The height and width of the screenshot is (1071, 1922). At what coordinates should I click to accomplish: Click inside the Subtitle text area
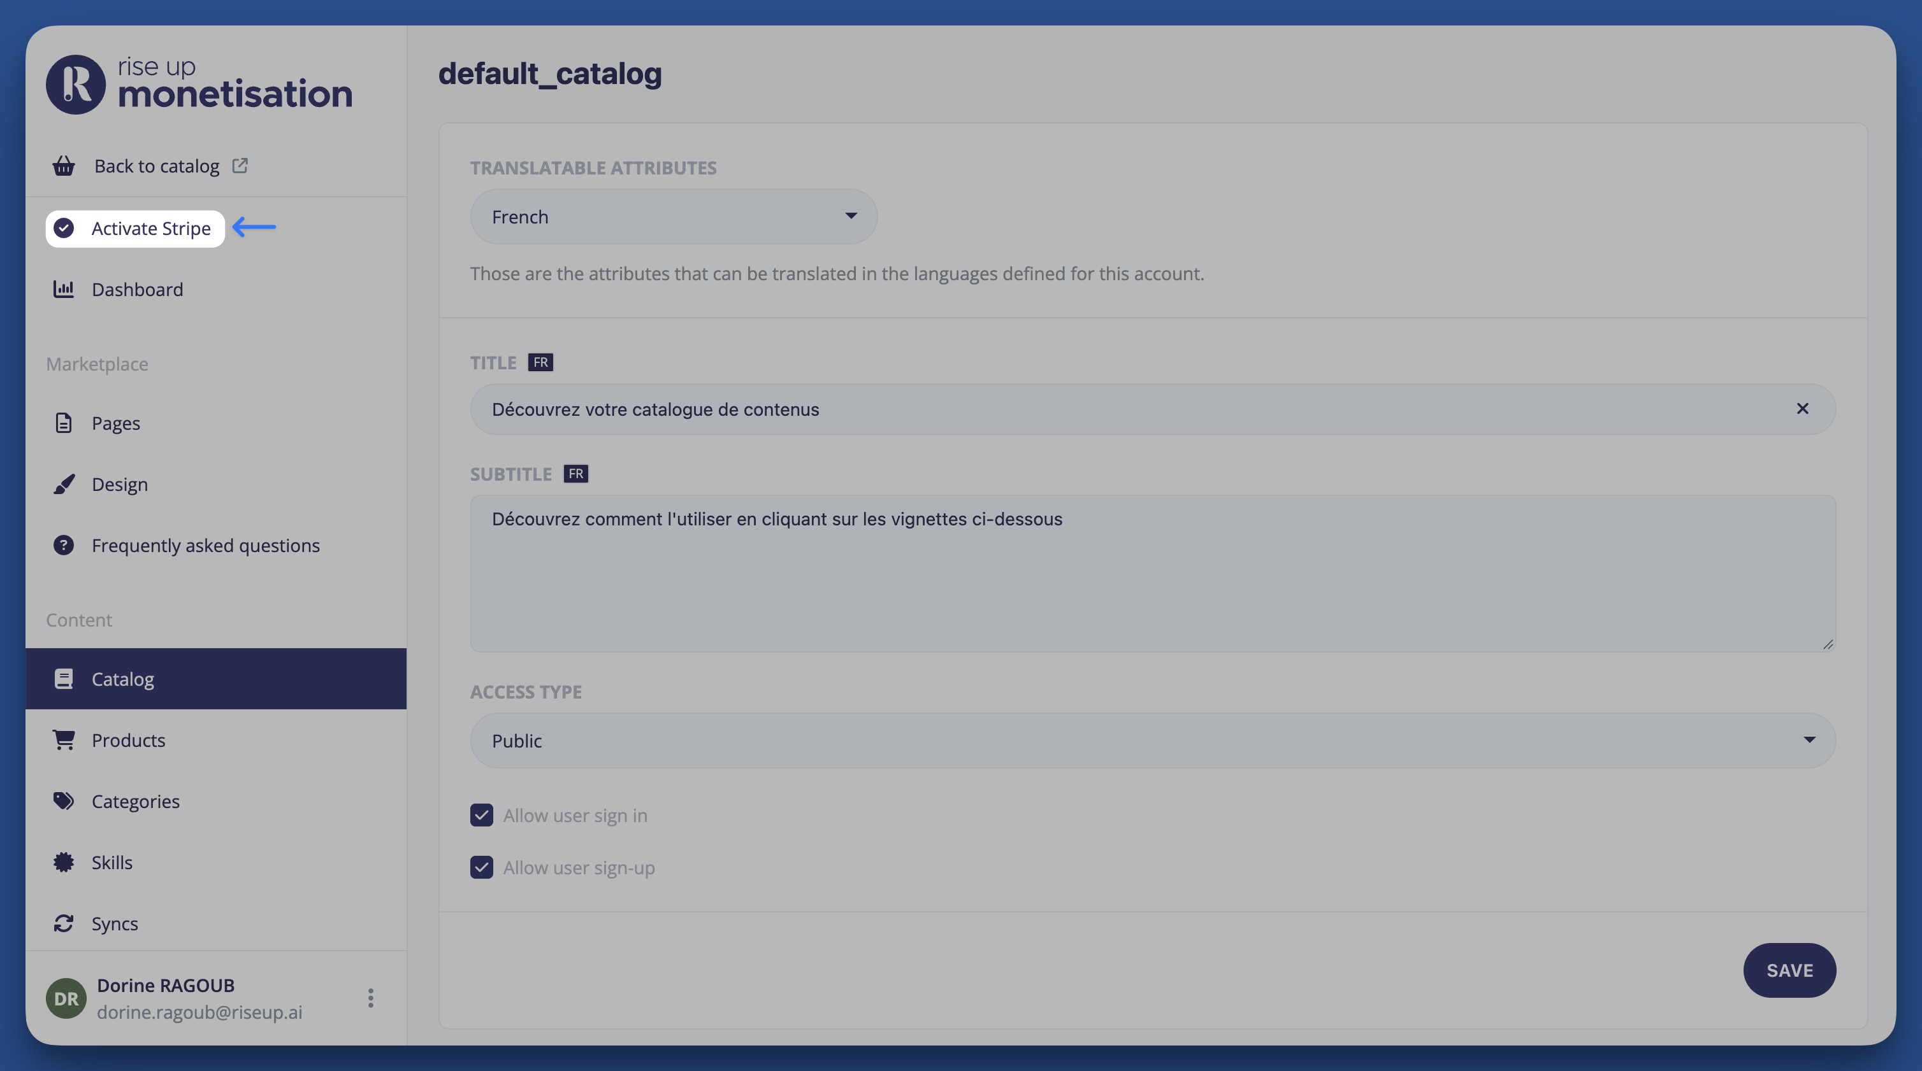coord(1153,573)
